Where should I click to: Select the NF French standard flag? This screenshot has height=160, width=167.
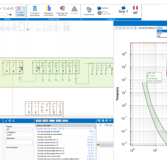pyautogui.click(x=135, y=10)
